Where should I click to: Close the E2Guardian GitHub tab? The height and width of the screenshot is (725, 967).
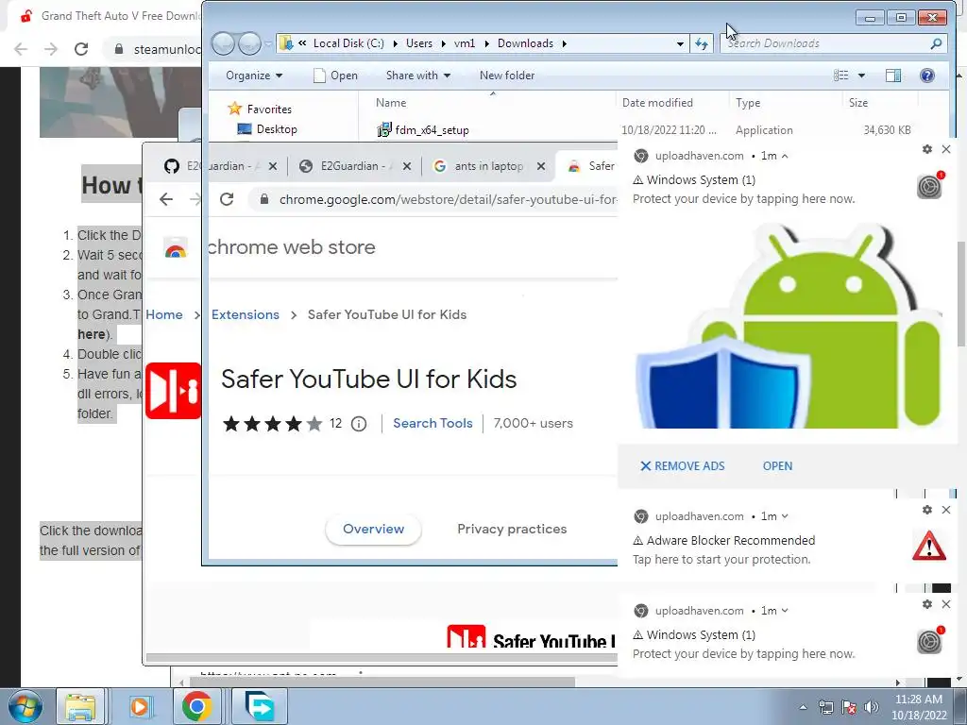273,166
